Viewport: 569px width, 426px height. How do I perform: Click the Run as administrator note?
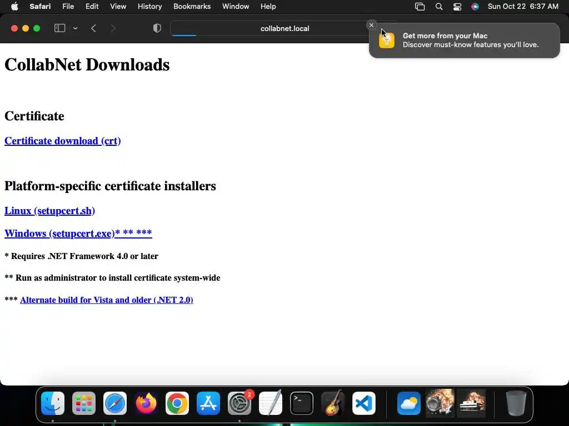(112, 278)
